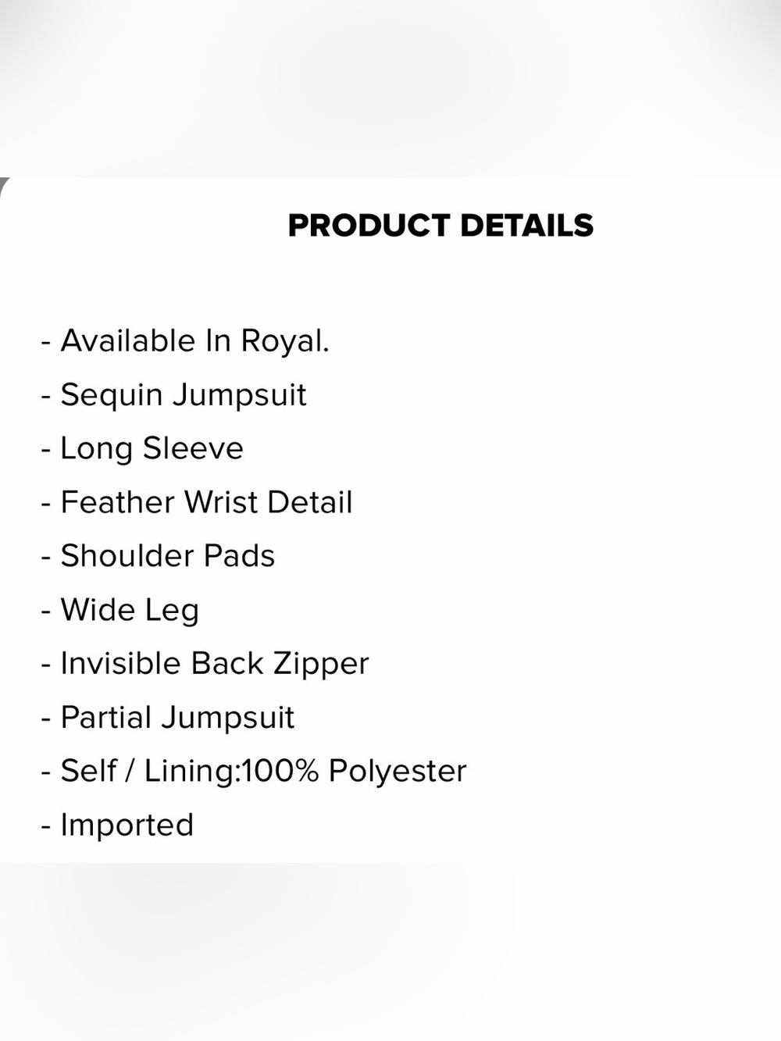Tap the word 'Polyester'
This screenshot has height=1041, width=781.
398,772
